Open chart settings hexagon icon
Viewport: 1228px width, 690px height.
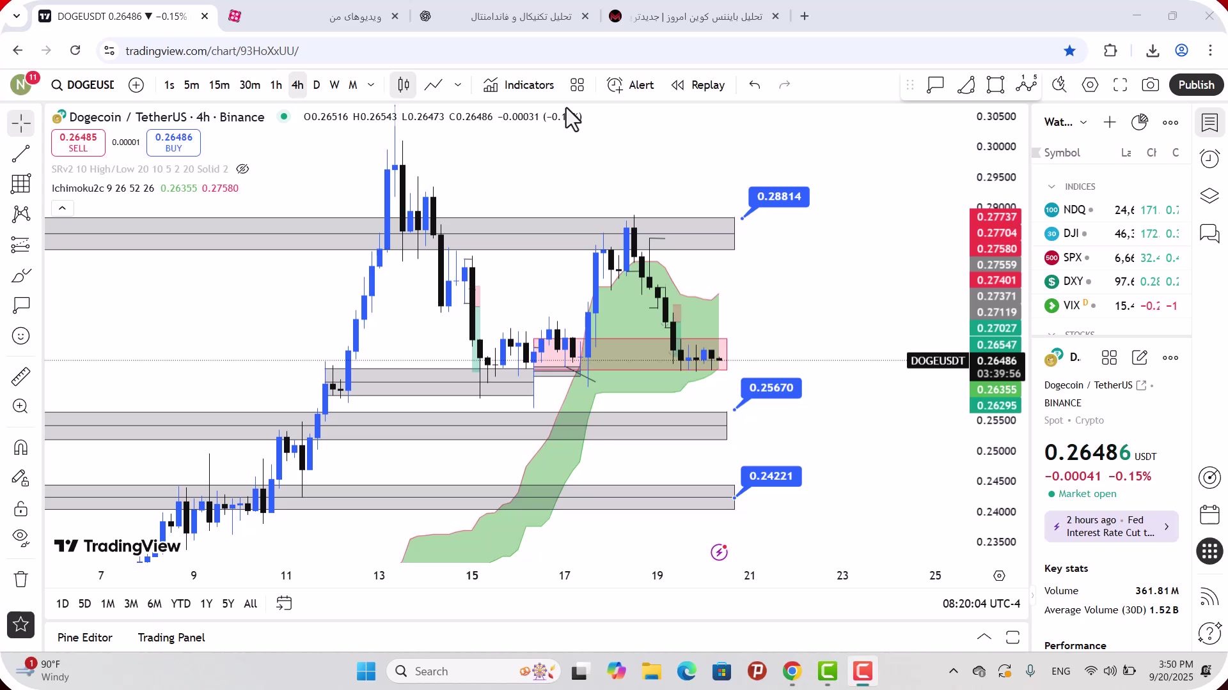coord(1090,85)
